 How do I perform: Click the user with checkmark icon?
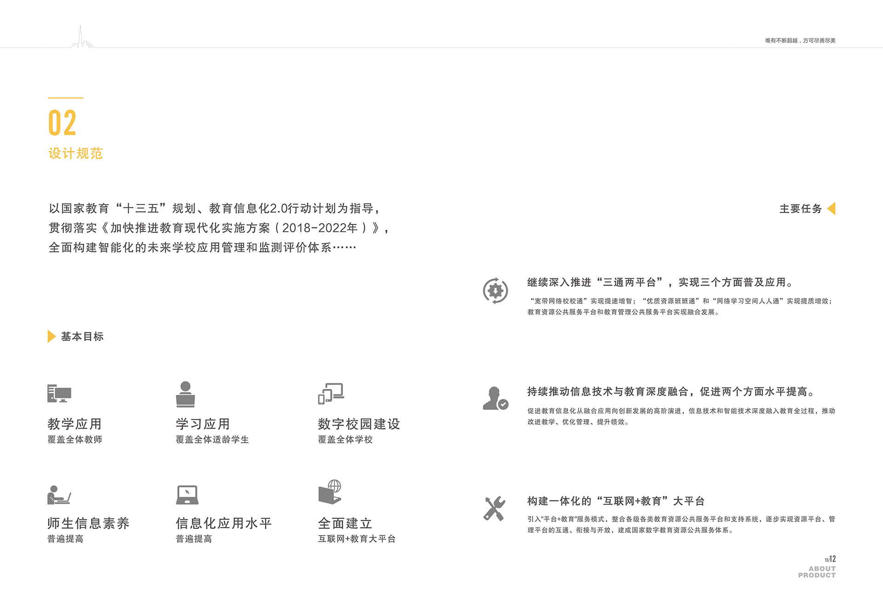[495, 398]
